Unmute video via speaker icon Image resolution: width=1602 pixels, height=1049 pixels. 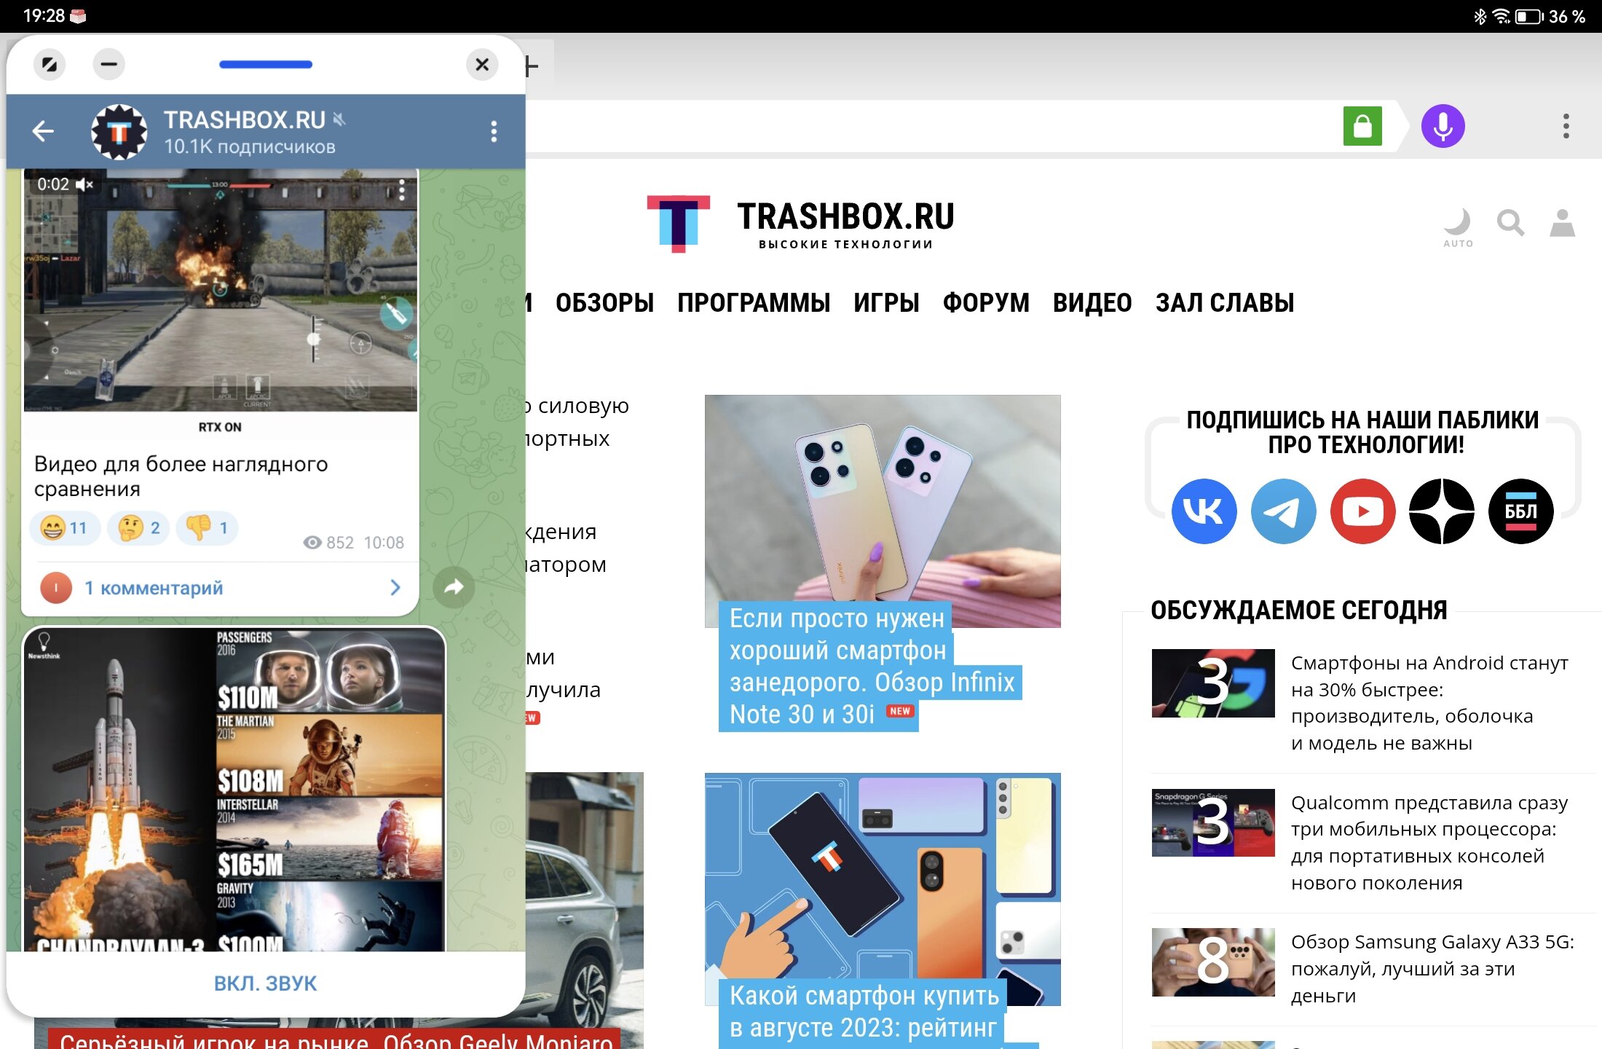85,184
